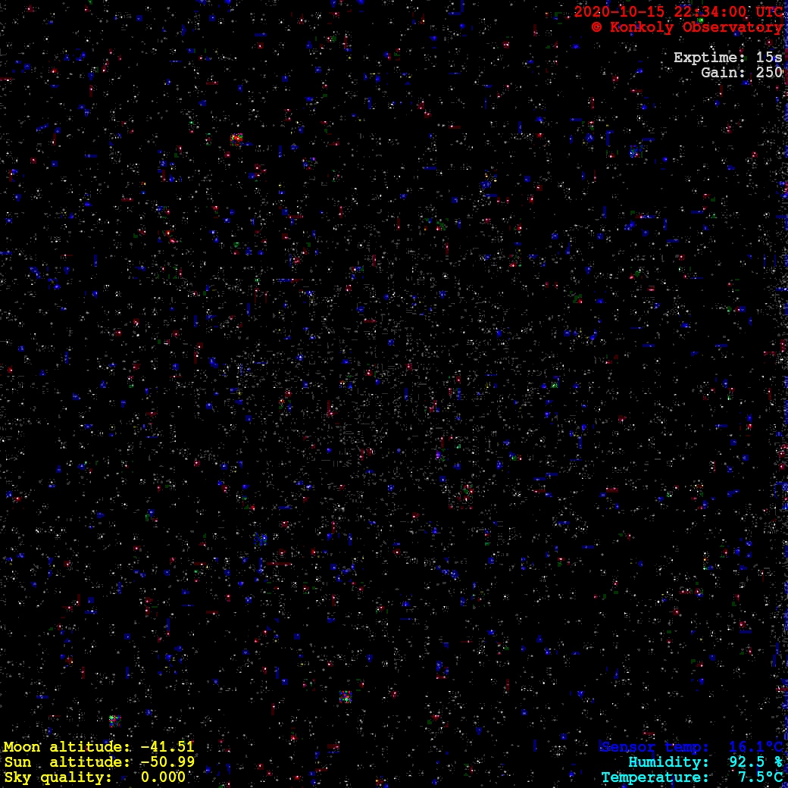This screenshot has height=788, width=788.
Task: Click the cyan Humidity label
Action: 669,762
